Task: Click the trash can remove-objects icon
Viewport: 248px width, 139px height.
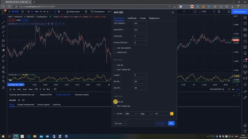Action: 3,88
